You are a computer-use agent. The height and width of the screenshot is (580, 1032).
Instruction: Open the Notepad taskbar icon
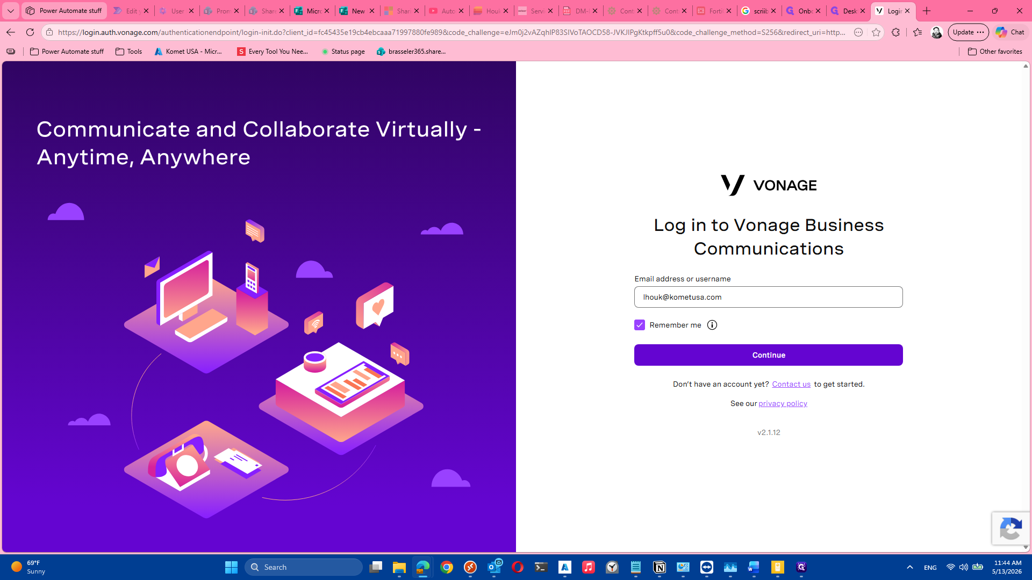[x=636, y=567]
